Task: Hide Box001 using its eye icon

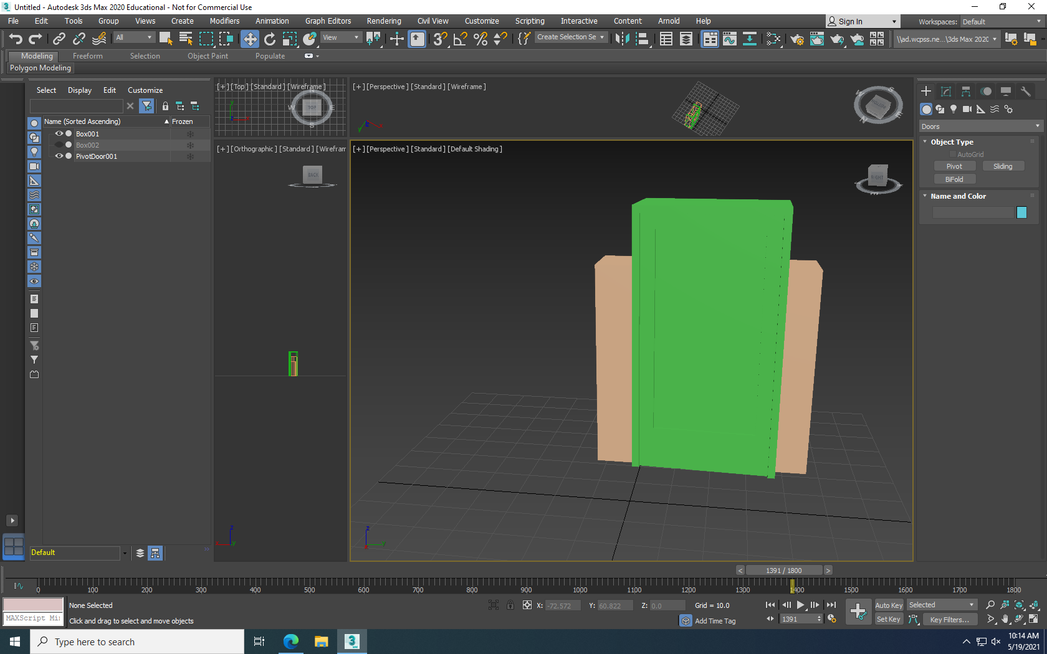Action: [x=59, y=134]
